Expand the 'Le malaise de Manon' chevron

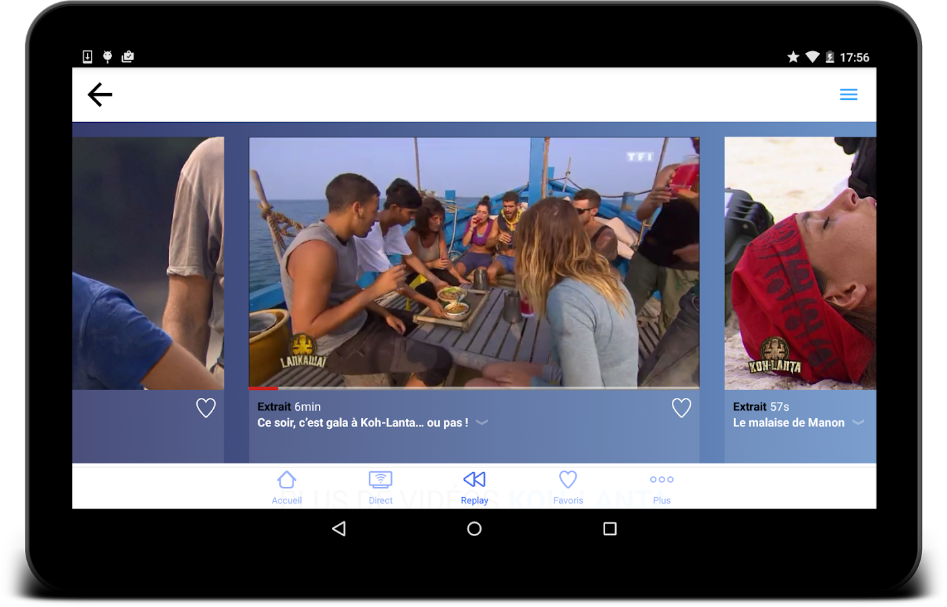858,423
